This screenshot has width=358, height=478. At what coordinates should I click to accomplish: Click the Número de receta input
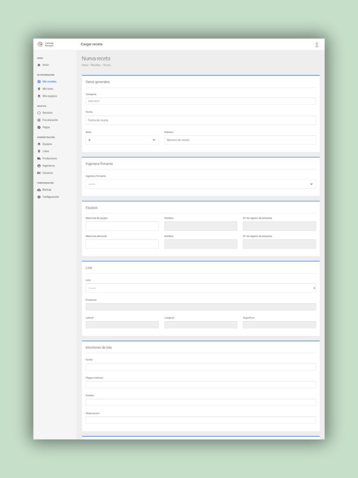click(x=240, y=140)
